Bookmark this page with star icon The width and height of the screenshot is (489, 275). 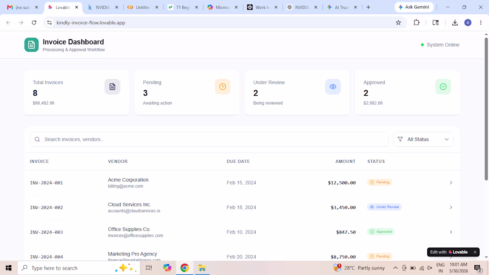(398, 23)
